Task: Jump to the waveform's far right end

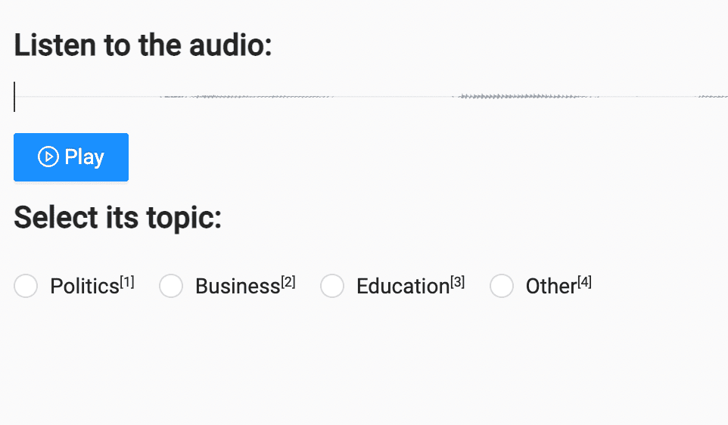Action: [x=723, y=97]
